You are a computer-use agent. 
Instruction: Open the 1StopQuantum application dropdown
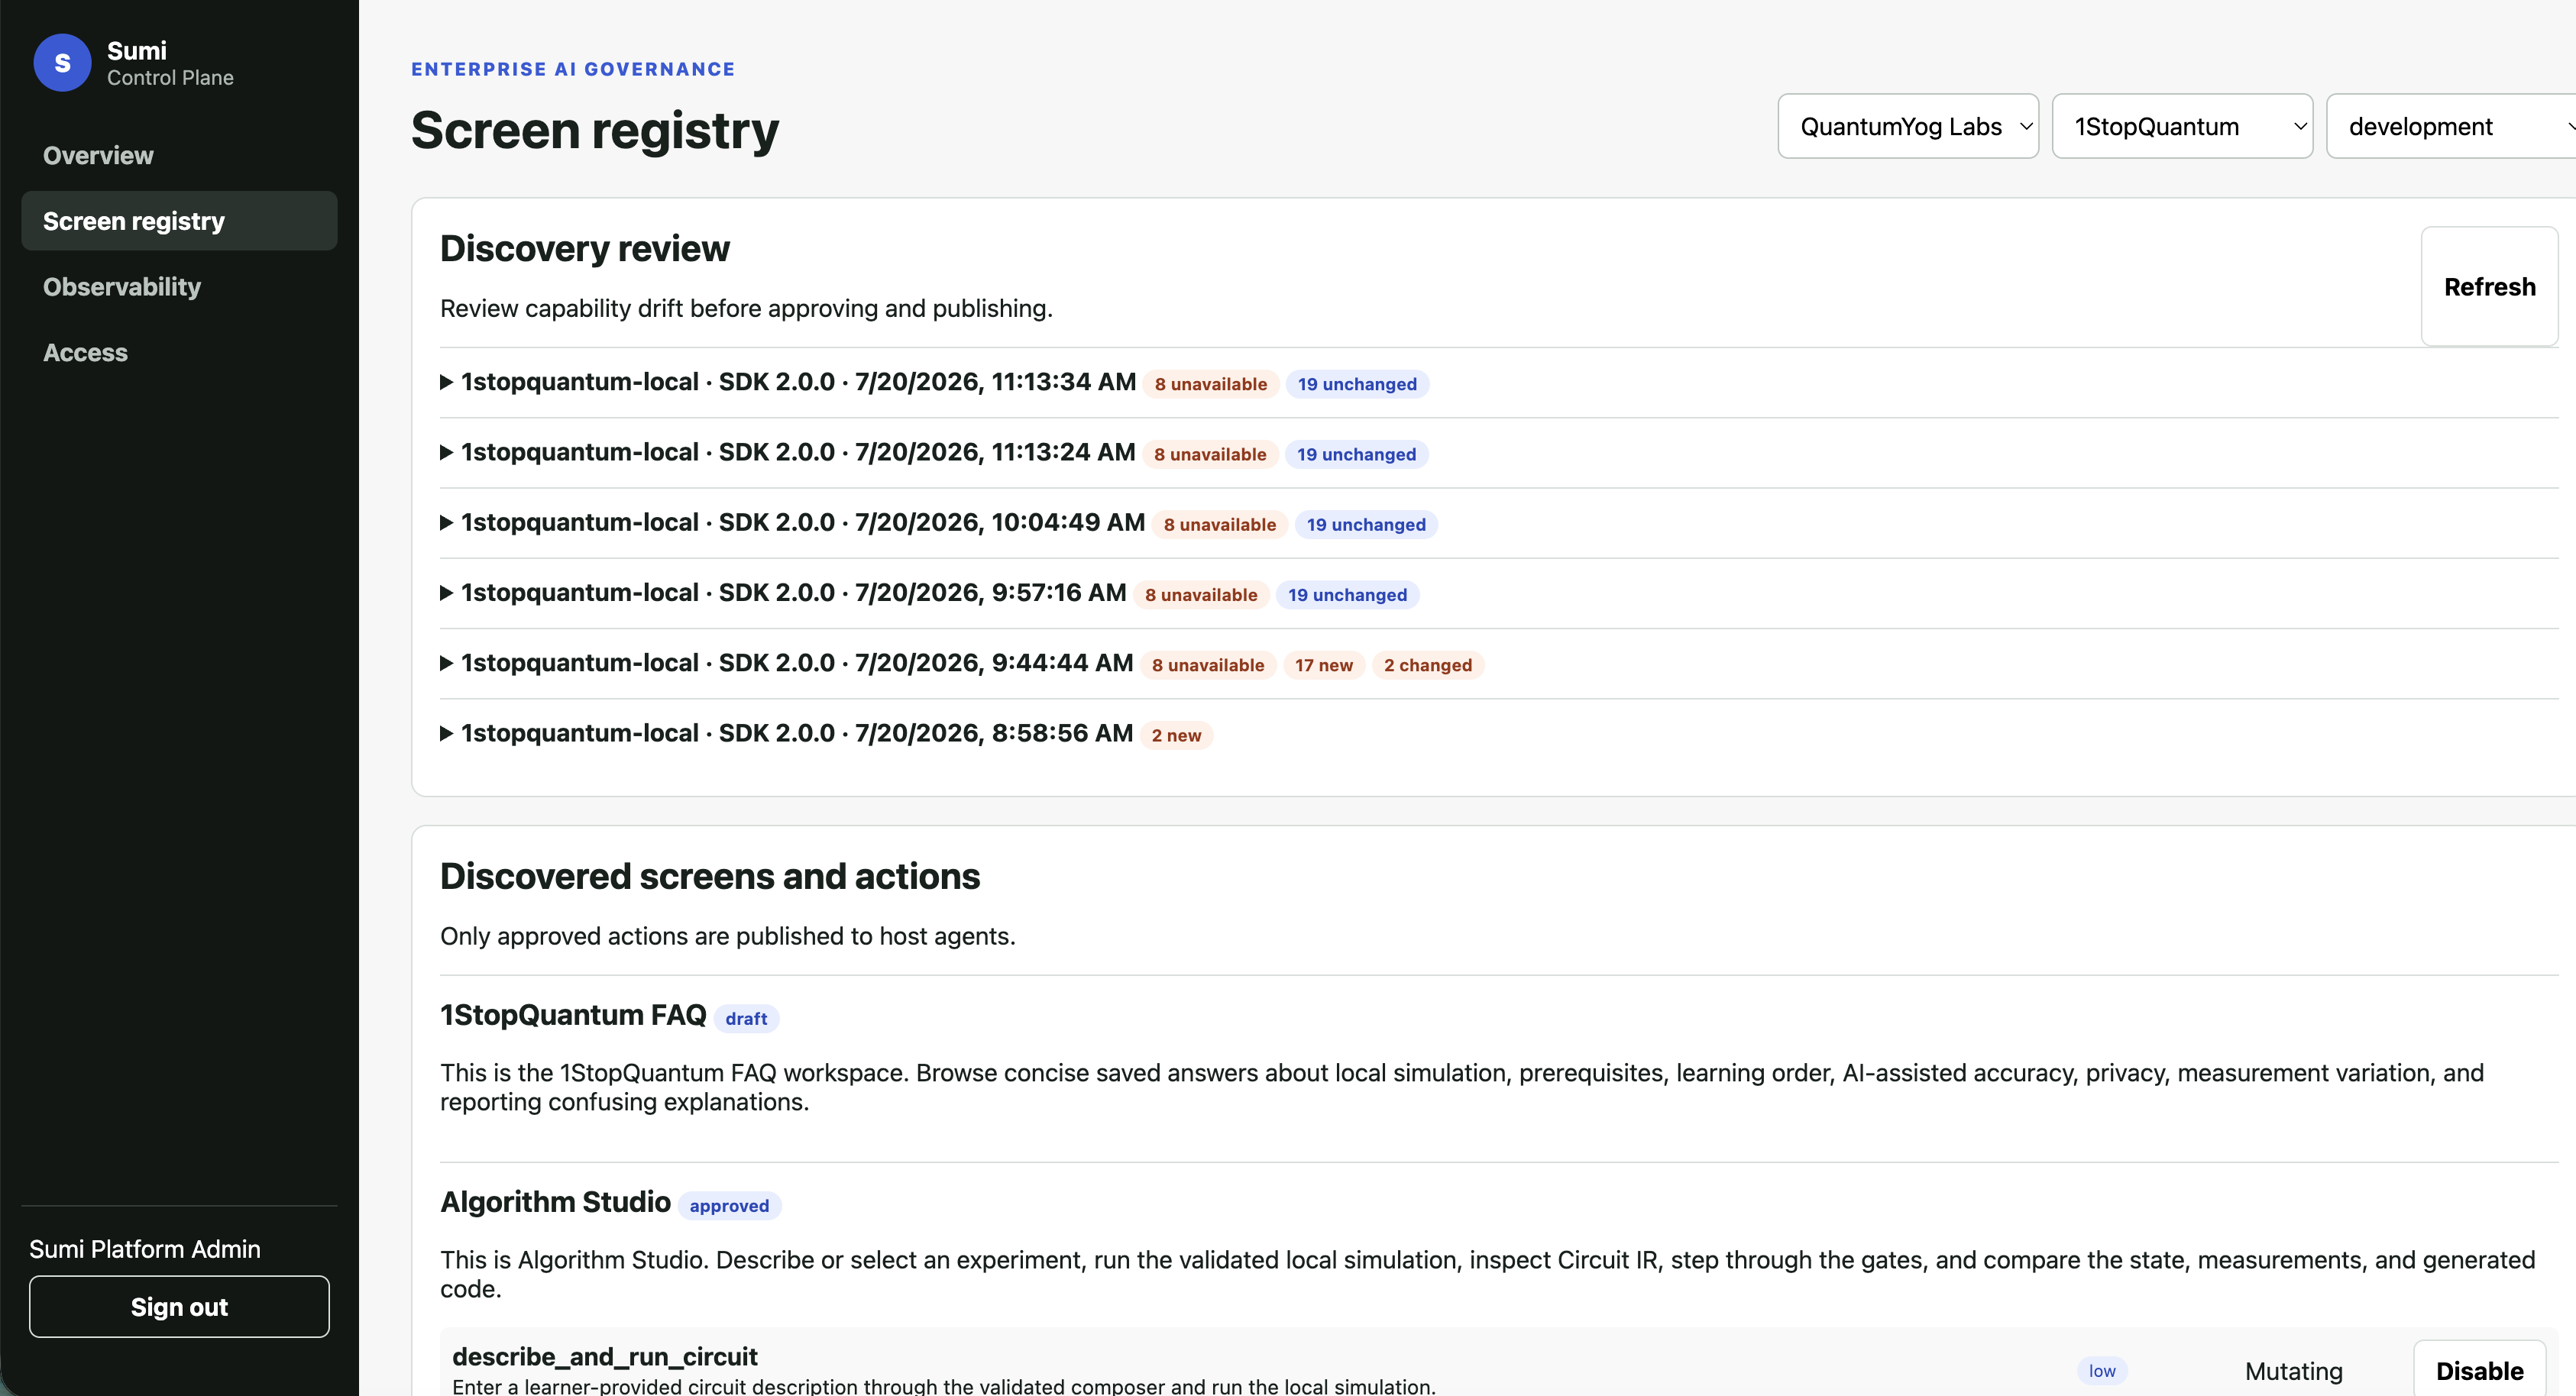2182,126
